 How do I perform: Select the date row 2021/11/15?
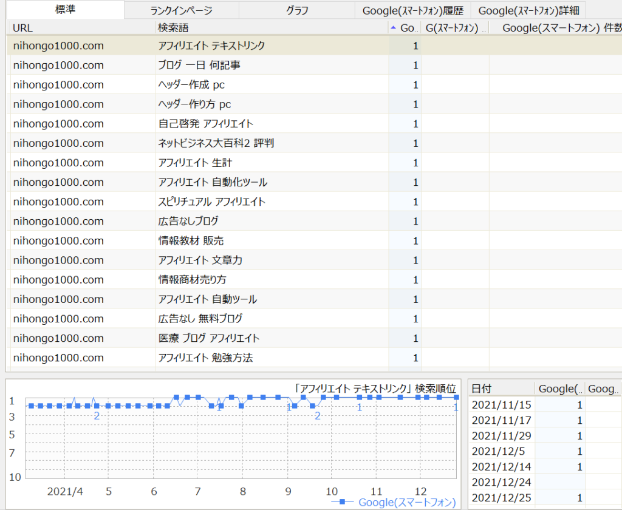pos(545,404)
